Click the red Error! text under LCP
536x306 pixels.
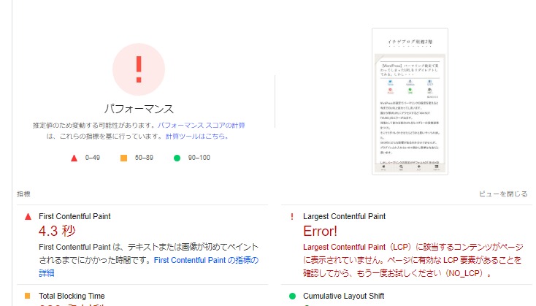click(321, 232)
